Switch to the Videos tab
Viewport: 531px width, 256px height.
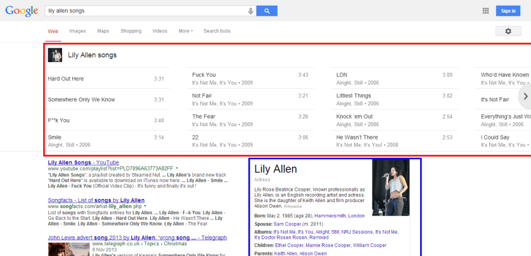[160, 31]
